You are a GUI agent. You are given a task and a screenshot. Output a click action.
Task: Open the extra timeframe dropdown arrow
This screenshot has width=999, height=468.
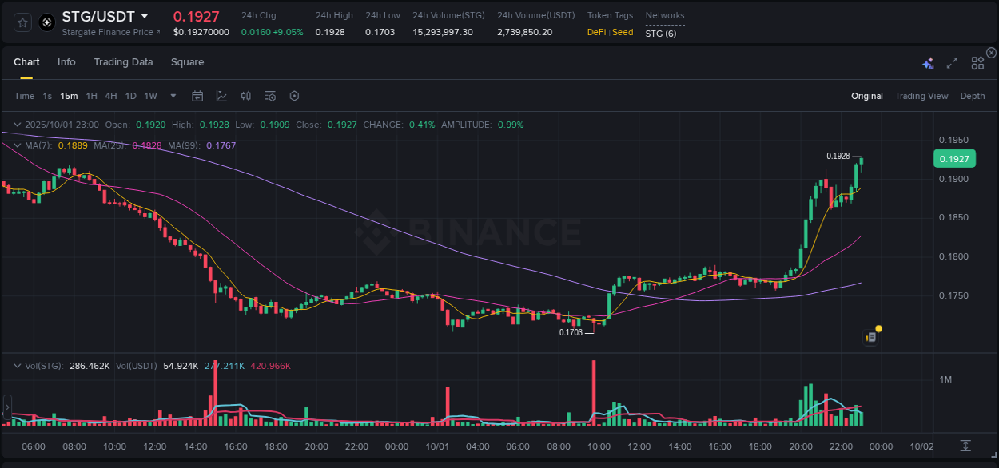click(172, 96)
